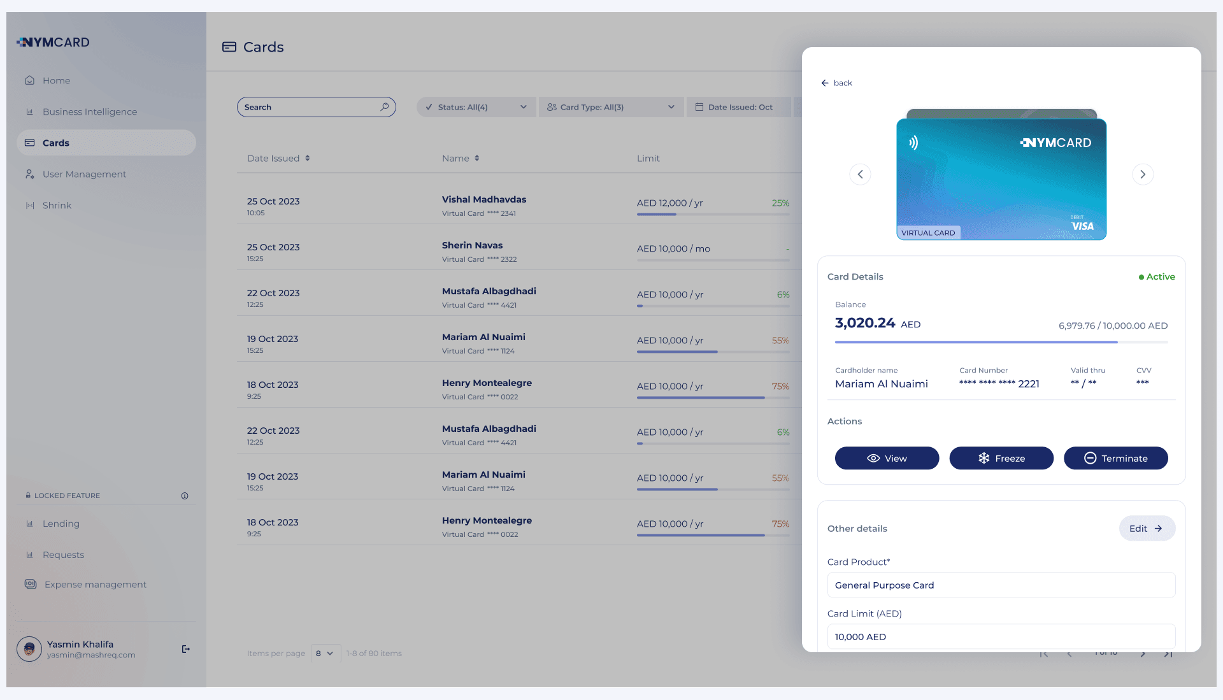Screen dimensions: 1223x700
Task: Click Edit in Other details
Action: point(1147,528)
